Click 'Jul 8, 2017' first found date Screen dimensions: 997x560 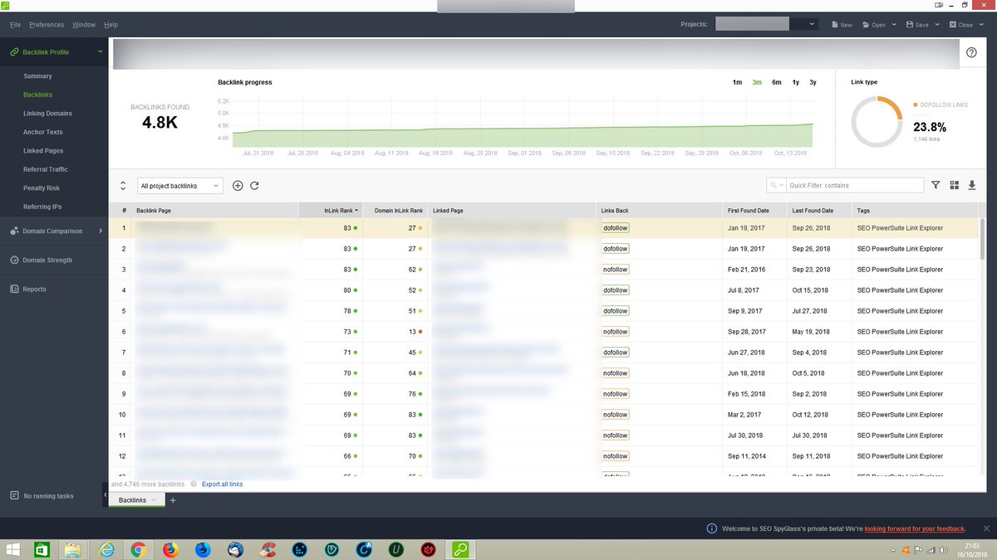pos(744,290)
